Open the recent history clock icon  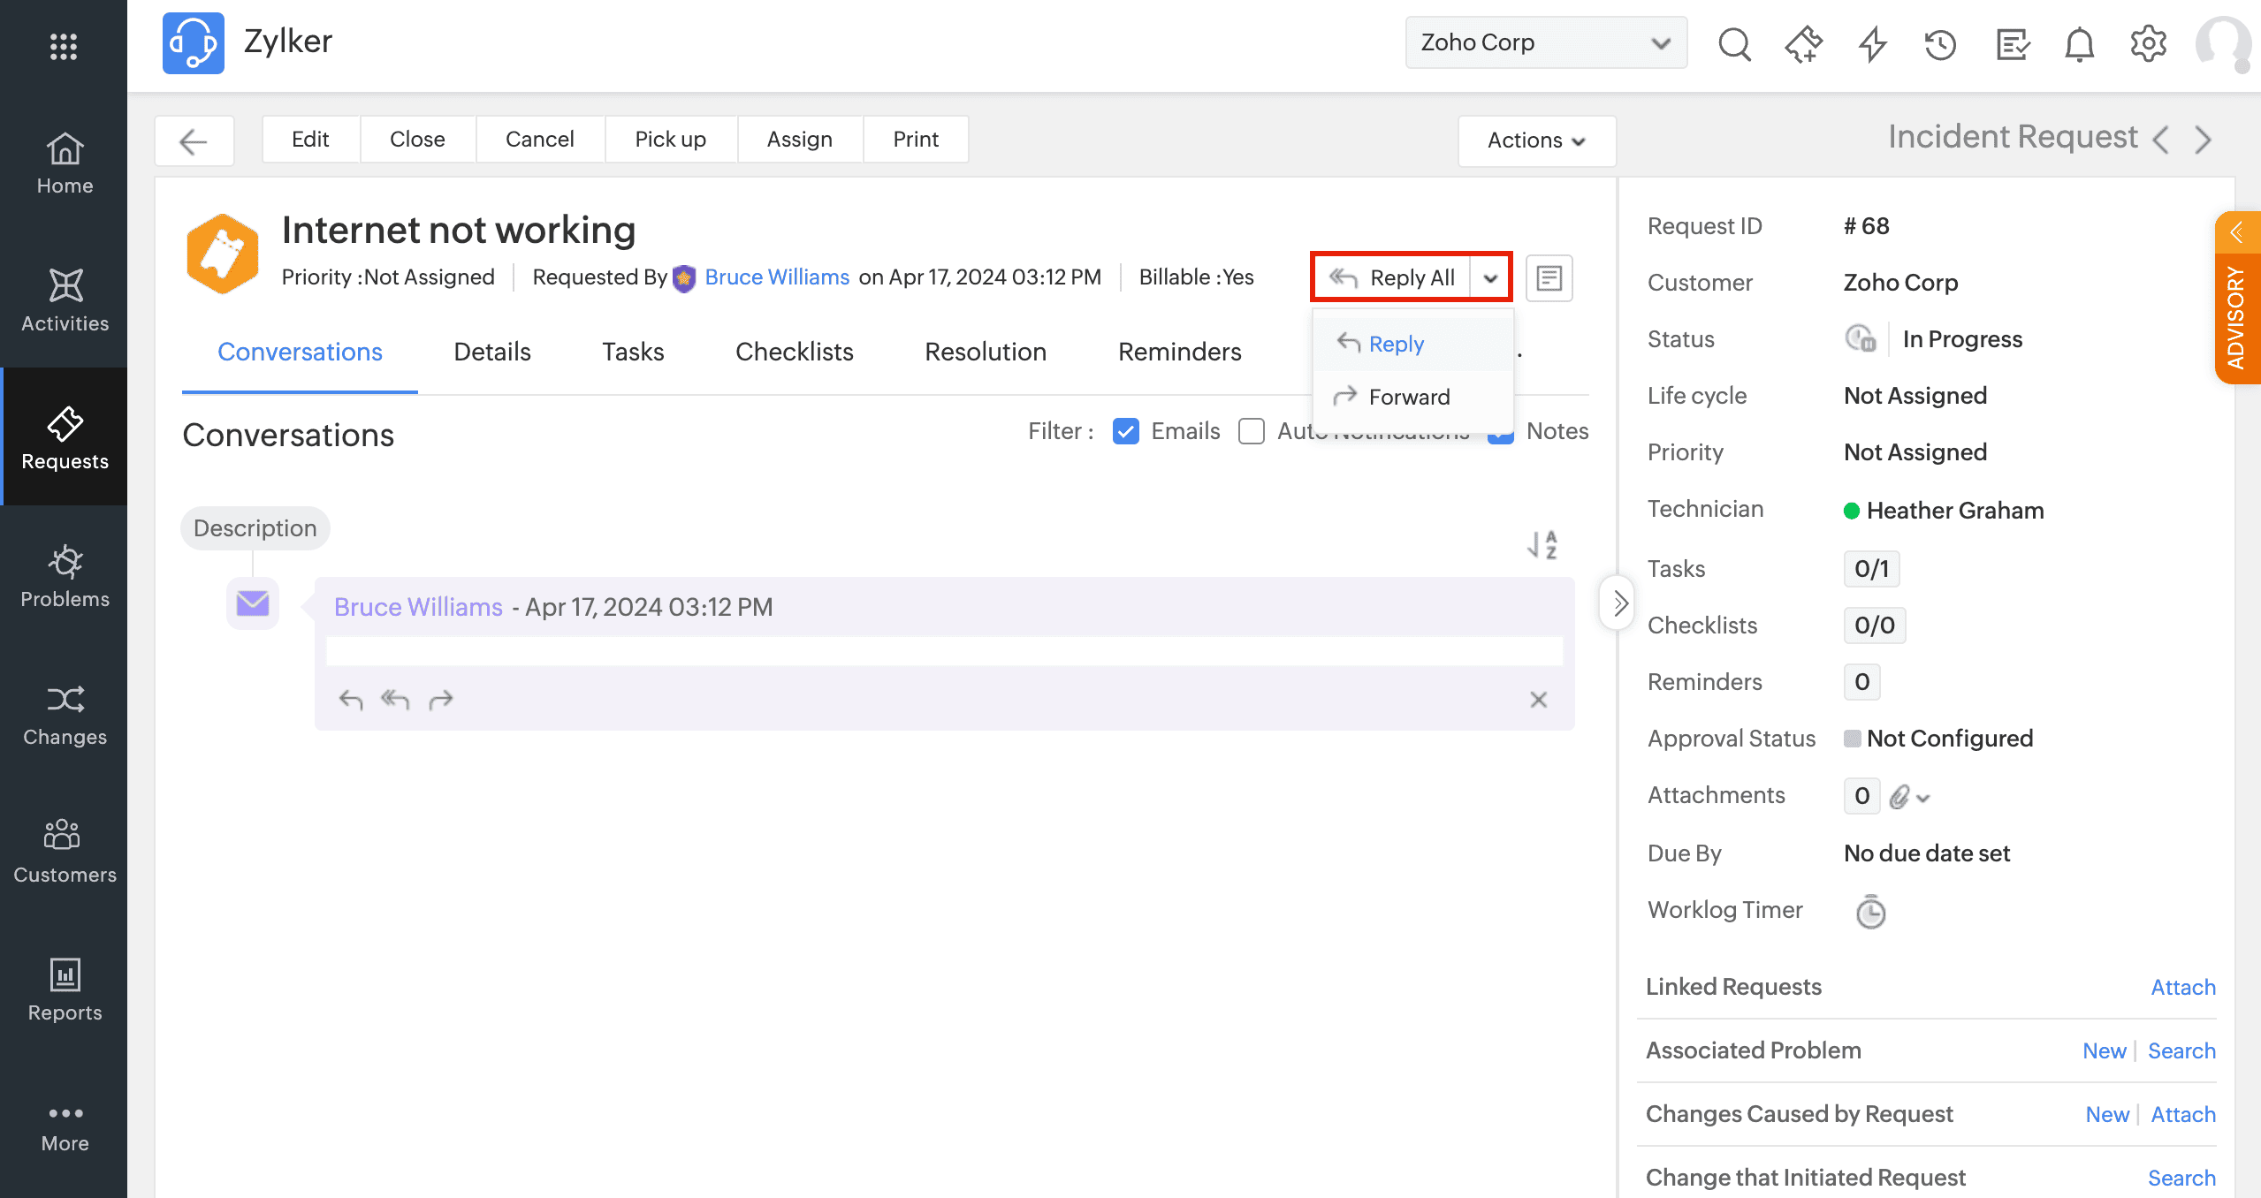pos(1940,43)
